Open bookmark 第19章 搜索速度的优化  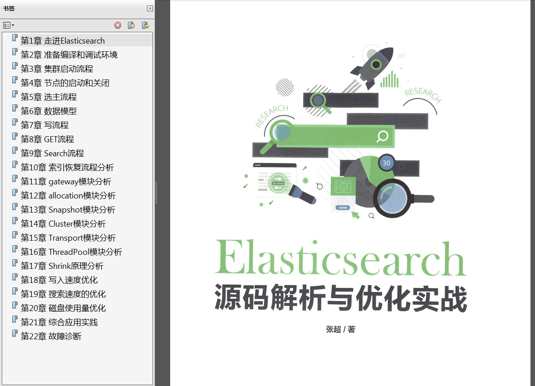(x=64, y=294)
